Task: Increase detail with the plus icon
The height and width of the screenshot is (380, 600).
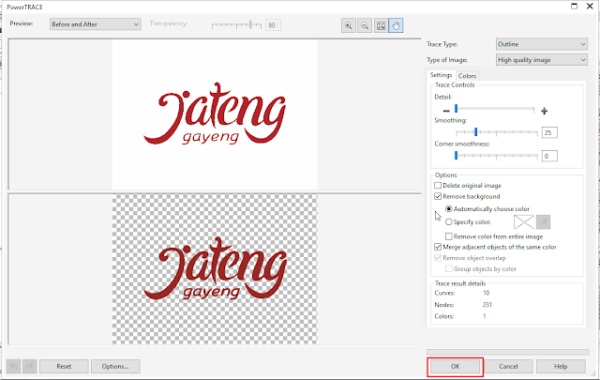Action: tap(544, 111)
